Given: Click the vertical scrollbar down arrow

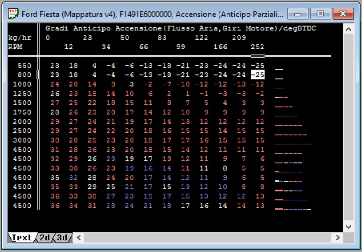Looking at the screenshot, I should (x=348, y=227).
